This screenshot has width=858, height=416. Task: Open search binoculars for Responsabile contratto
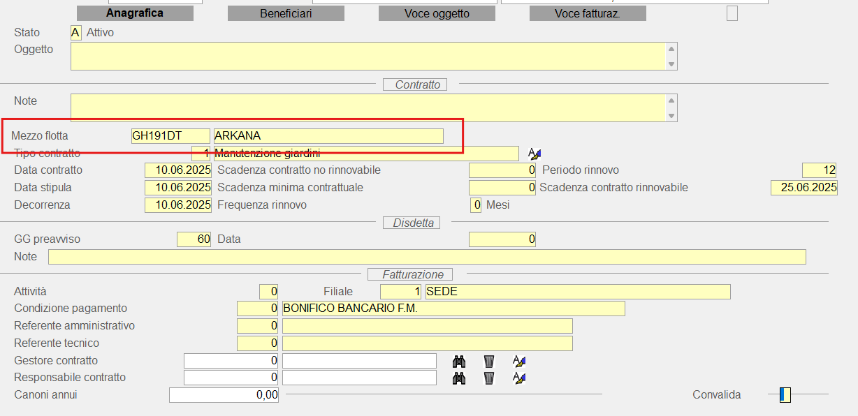[459, 378]
